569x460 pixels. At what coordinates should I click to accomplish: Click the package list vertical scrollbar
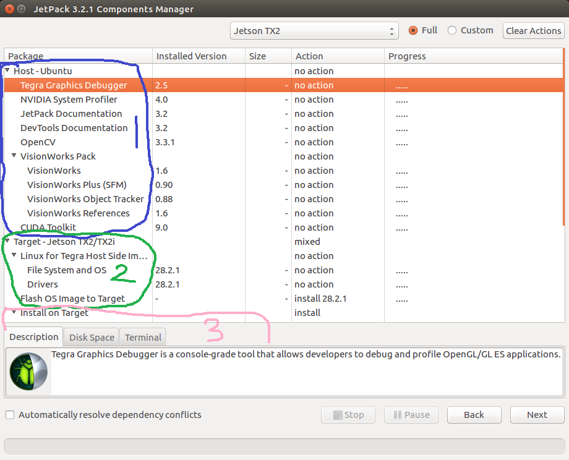563,137
